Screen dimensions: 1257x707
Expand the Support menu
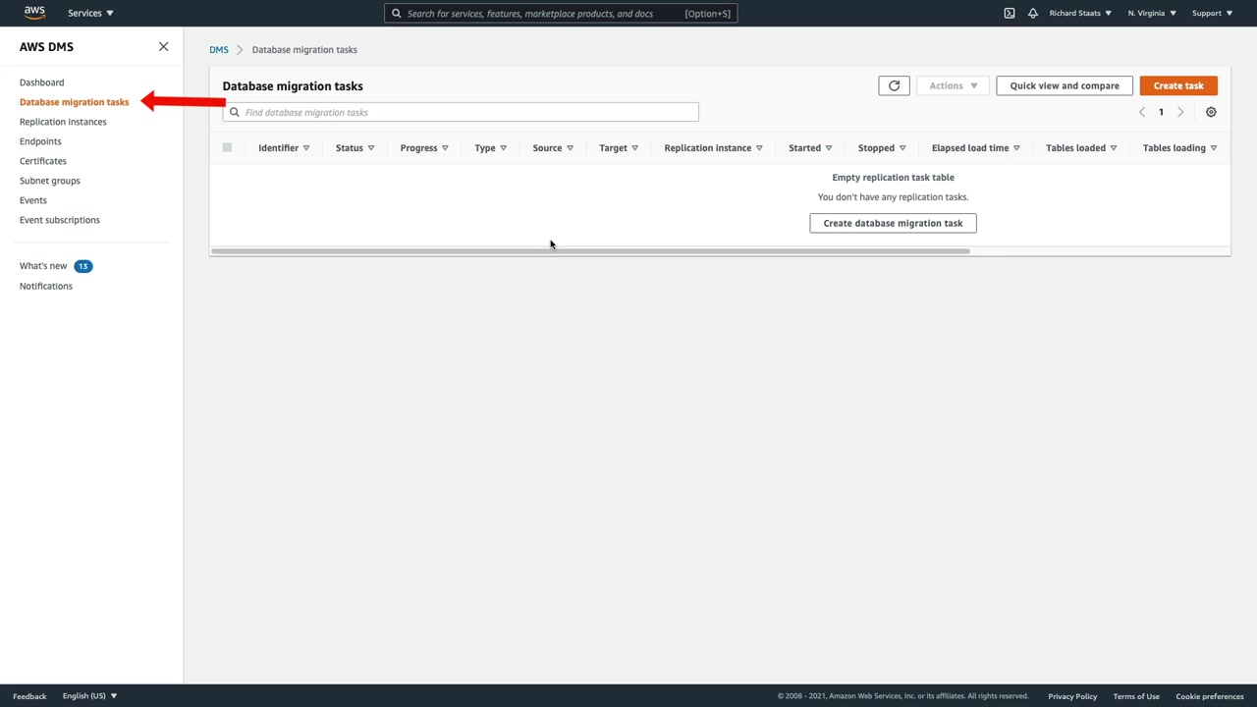tap(1212, 13)
